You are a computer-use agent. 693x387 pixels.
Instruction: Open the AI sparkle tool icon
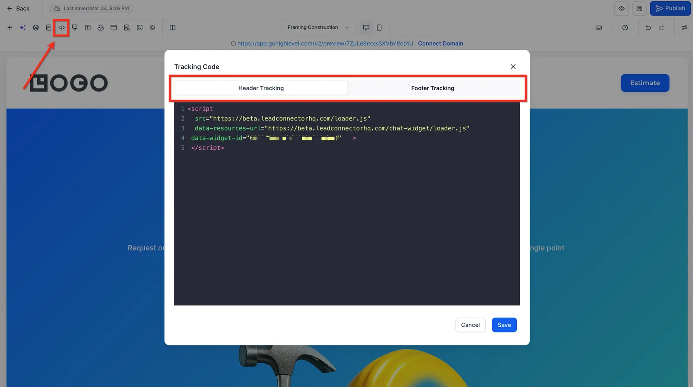23,27
